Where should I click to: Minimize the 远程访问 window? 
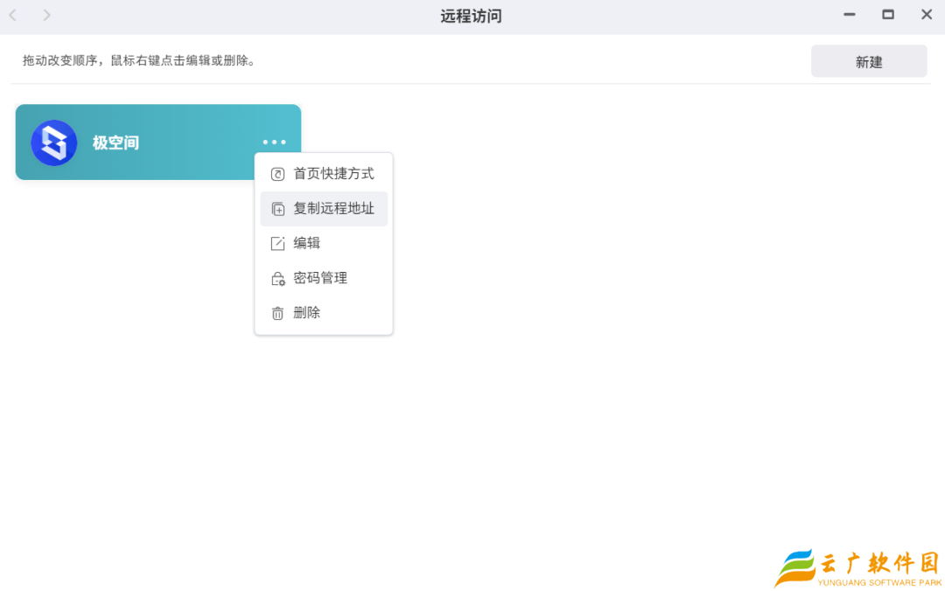coord(850,15)
